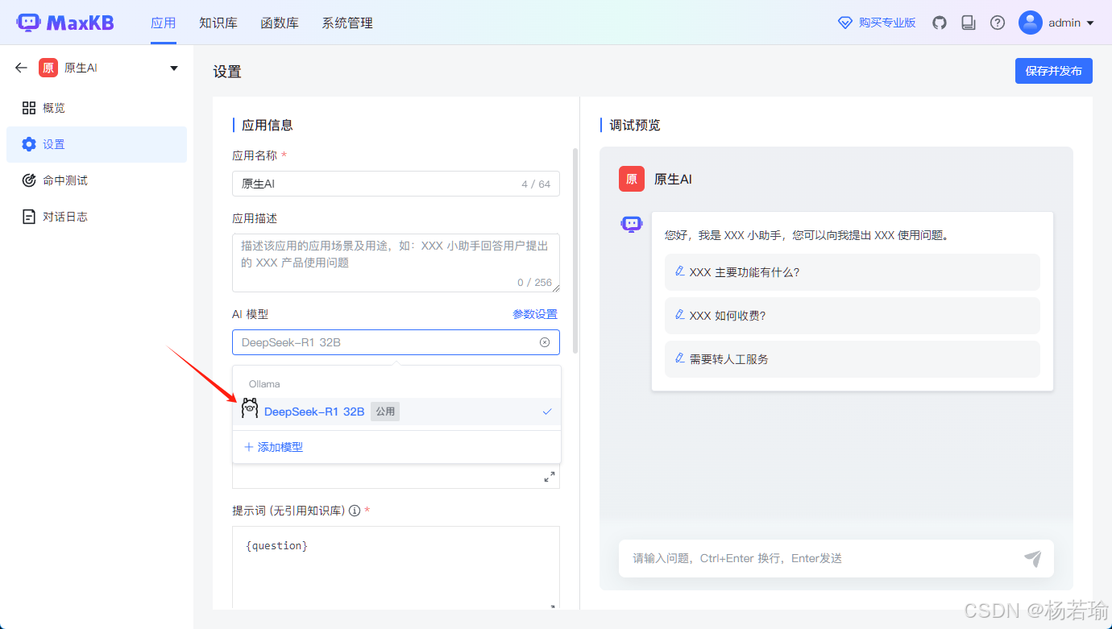Image resolution: width=1112 pixels, height=629 pixels.
Task: Click the edit pencil icon beside XXX 主要功能有什么?
Action: click(x=679, y=271)
